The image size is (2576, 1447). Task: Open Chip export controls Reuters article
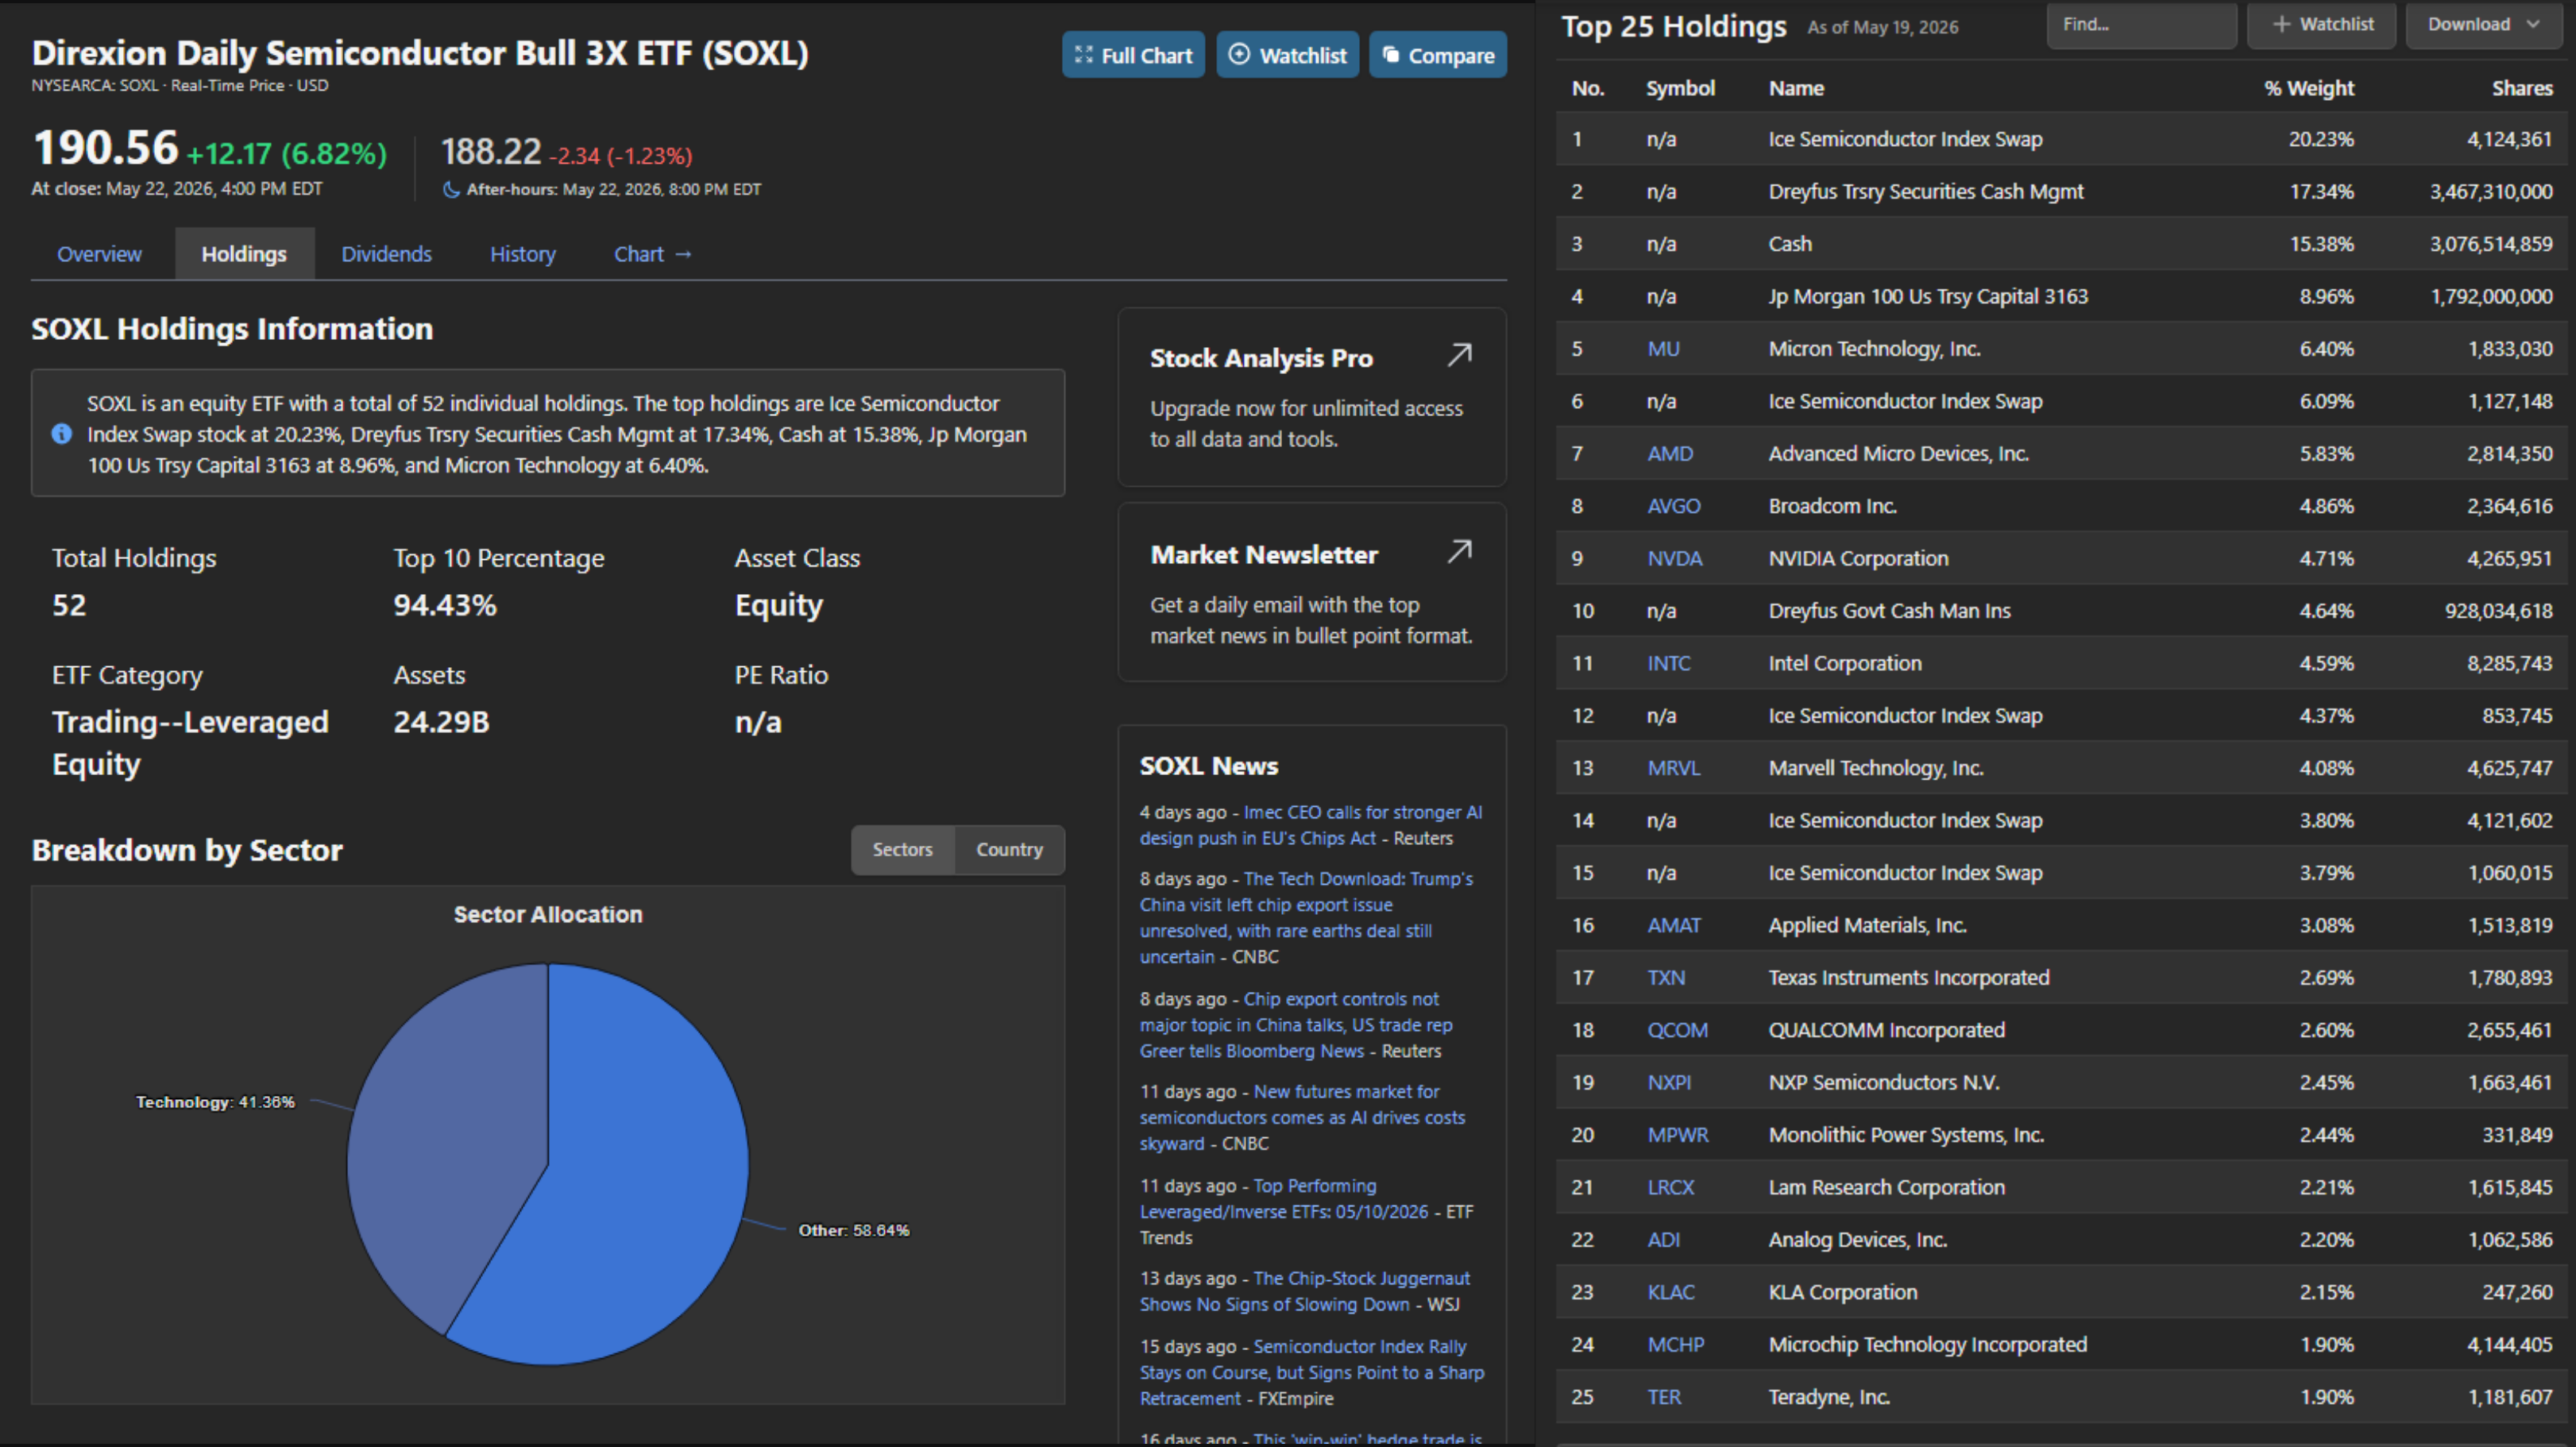click(x=1296, y=1025)
